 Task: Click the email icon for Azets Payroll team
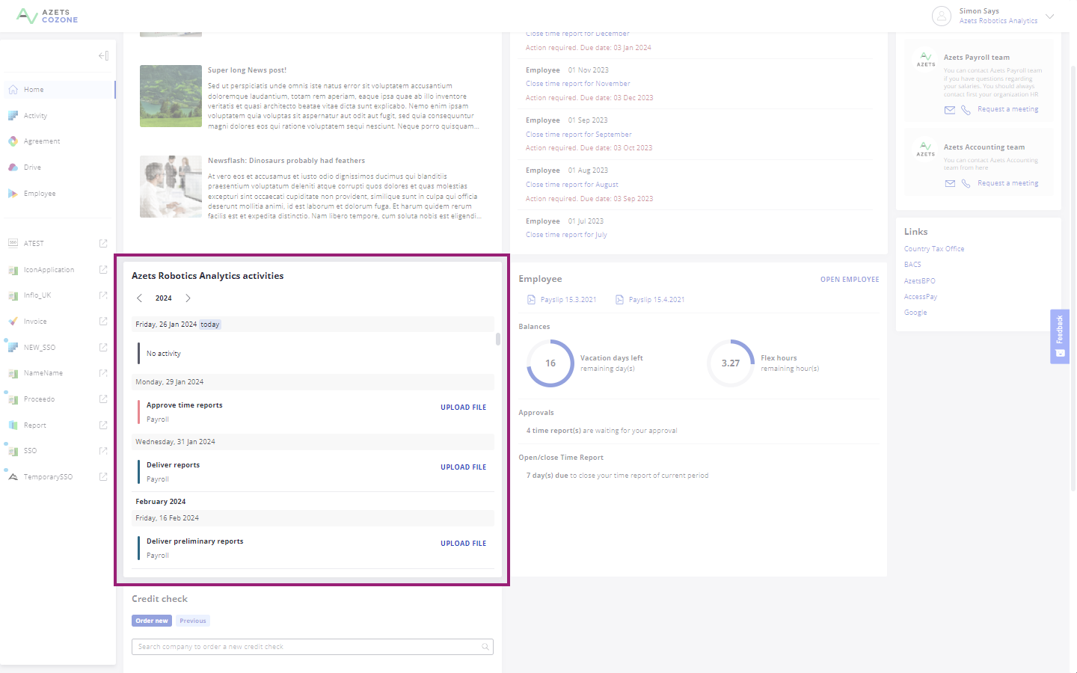coord(950,109)
